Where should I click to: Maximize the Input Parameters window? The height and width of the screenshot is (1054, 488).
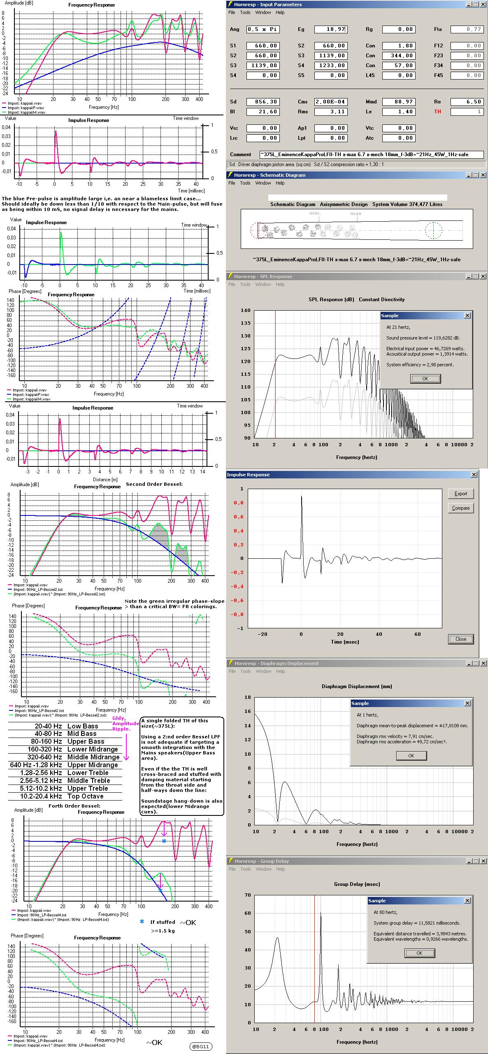(476, 5)
